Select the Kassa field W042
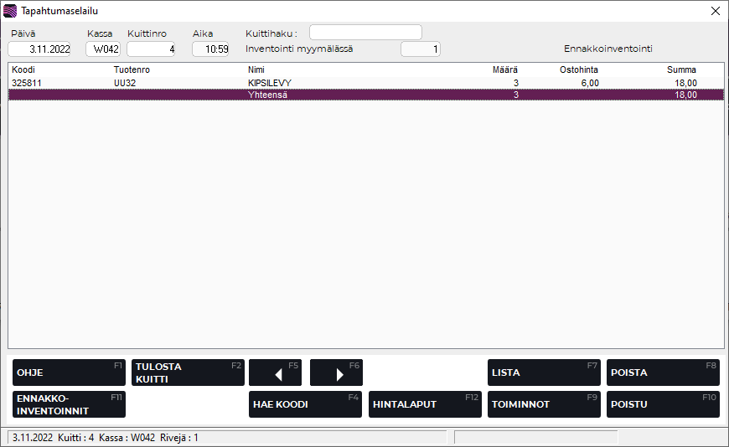The image size is (729, 447). [x=103, y=49]
